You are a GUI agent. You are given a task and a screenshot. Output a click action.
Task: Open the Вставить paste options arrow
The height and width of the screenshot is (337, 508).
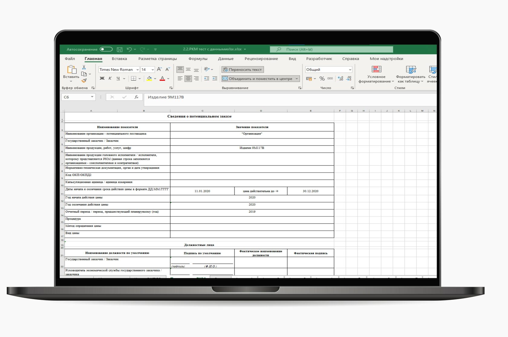[71, 81]
